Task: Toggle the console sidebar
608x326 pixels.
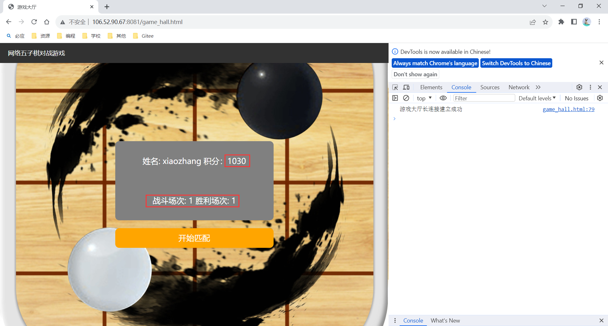Action: coord(395,98)
